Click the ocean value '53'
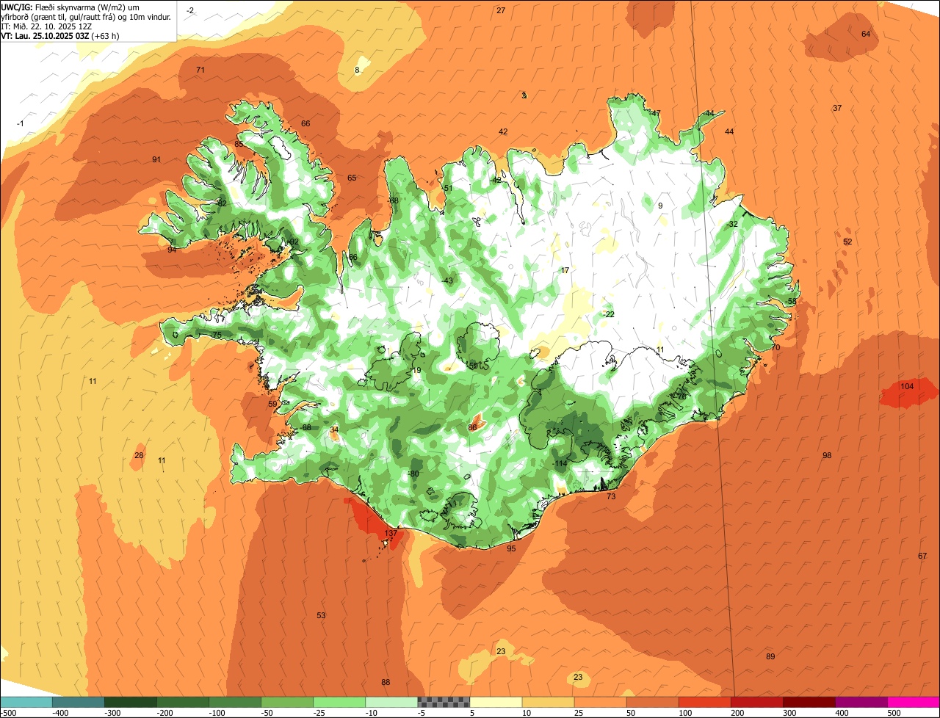The image size is (940, 718). (321, 615)
